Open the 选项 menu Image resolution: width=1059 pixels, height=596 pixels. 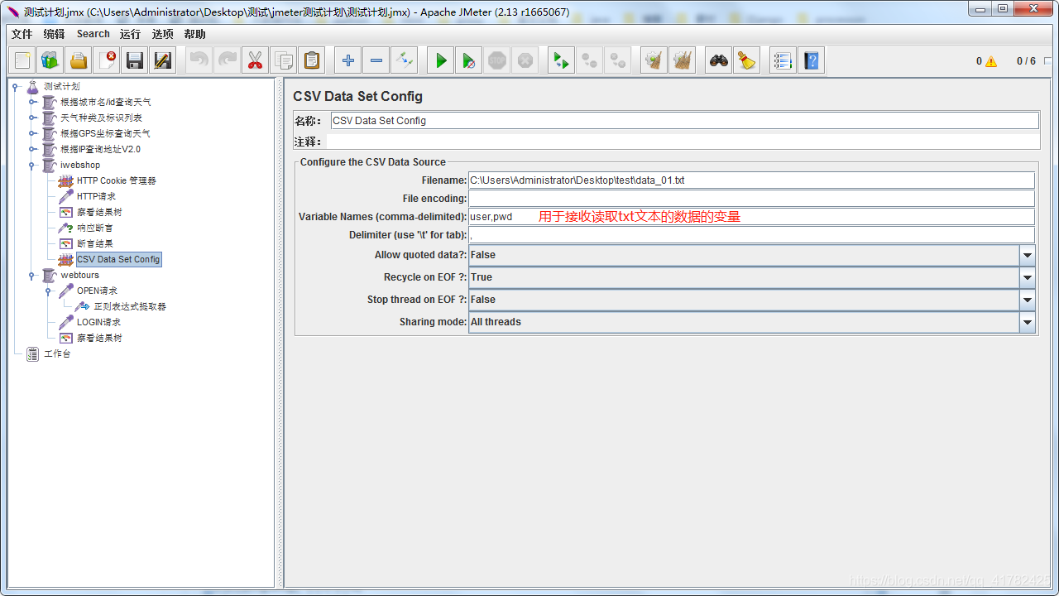pyautogui.click(x=163, y=34)
